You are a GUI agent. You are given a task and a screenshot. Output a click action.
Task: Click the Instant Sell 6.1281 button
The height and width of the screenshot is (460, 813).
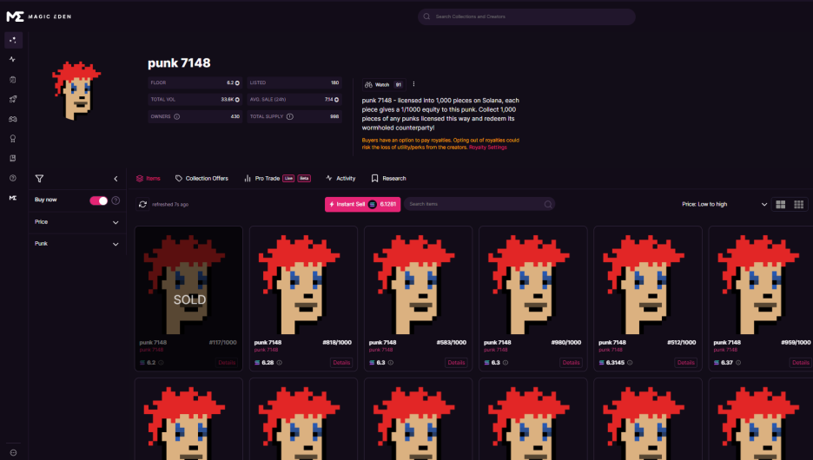(362, 204)
